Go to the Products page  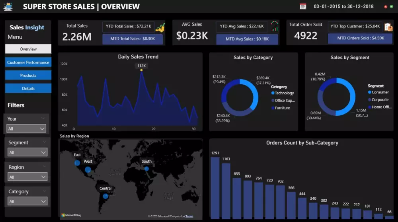(28, 75)
